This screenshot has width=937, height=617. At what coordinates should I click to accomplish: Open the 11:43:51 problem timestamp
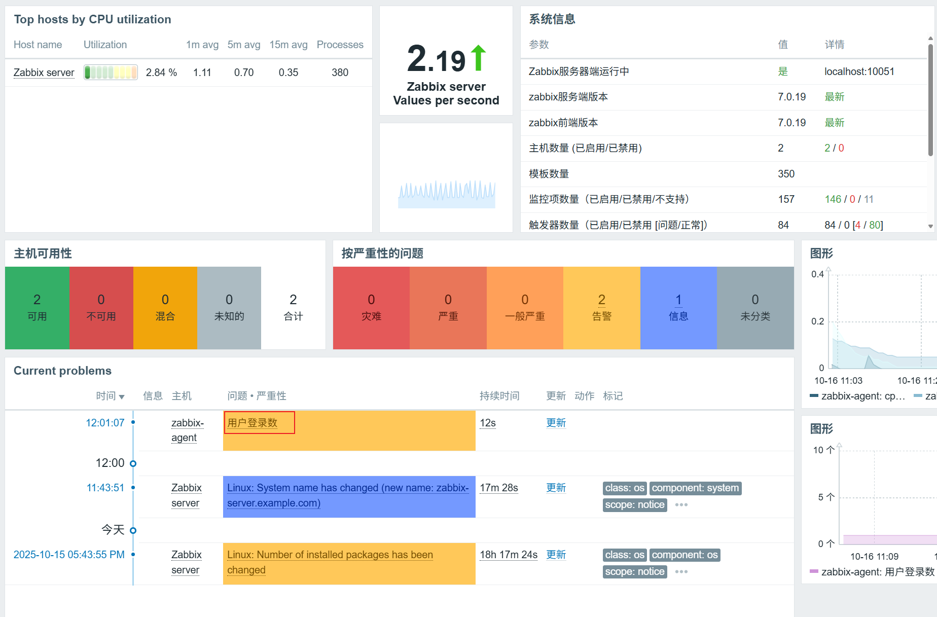(105, 488)
